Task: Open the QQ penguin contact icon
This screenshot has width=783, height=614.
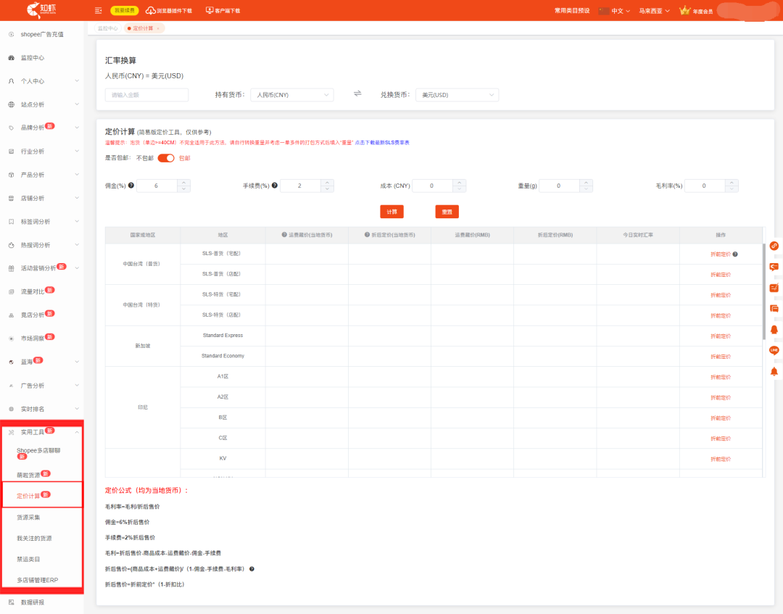Action: (x=774, y=329)
